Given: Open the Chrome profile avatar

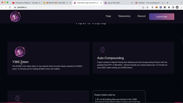Looking at the screenshot, I should point(177,7).
